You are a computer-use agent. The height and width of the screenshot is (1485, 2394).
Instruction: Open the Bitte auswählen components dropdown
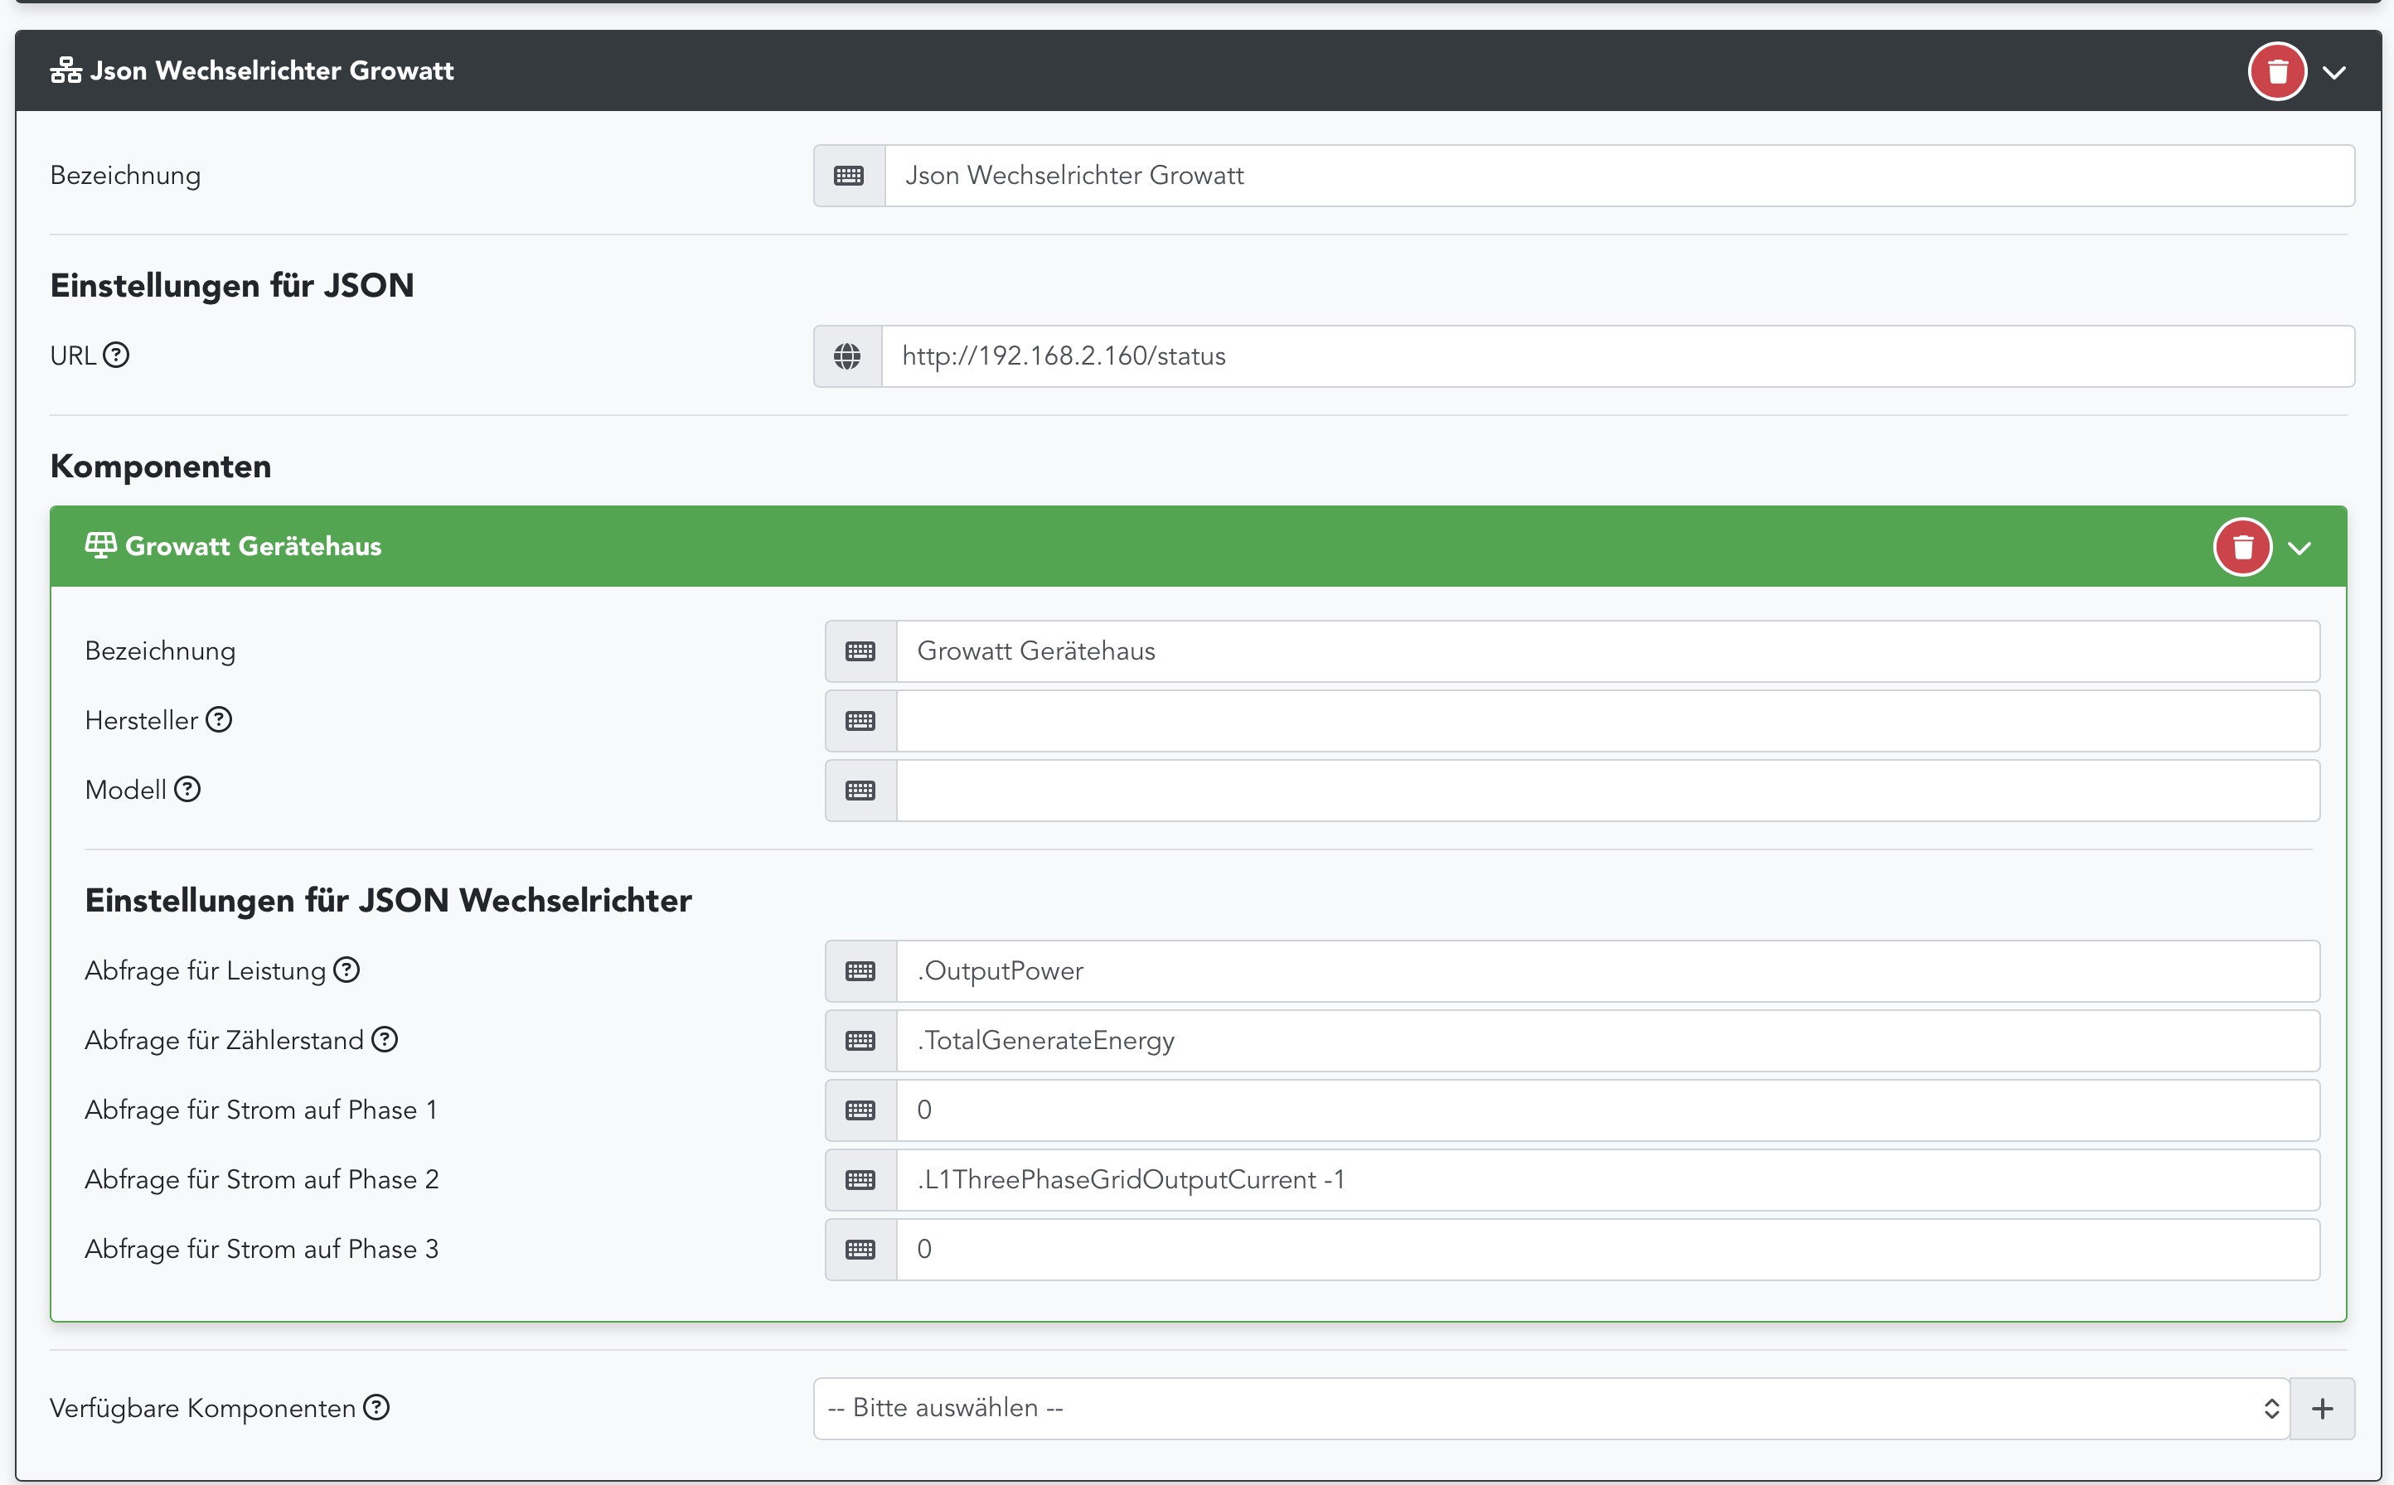tap(1550, 1407)
